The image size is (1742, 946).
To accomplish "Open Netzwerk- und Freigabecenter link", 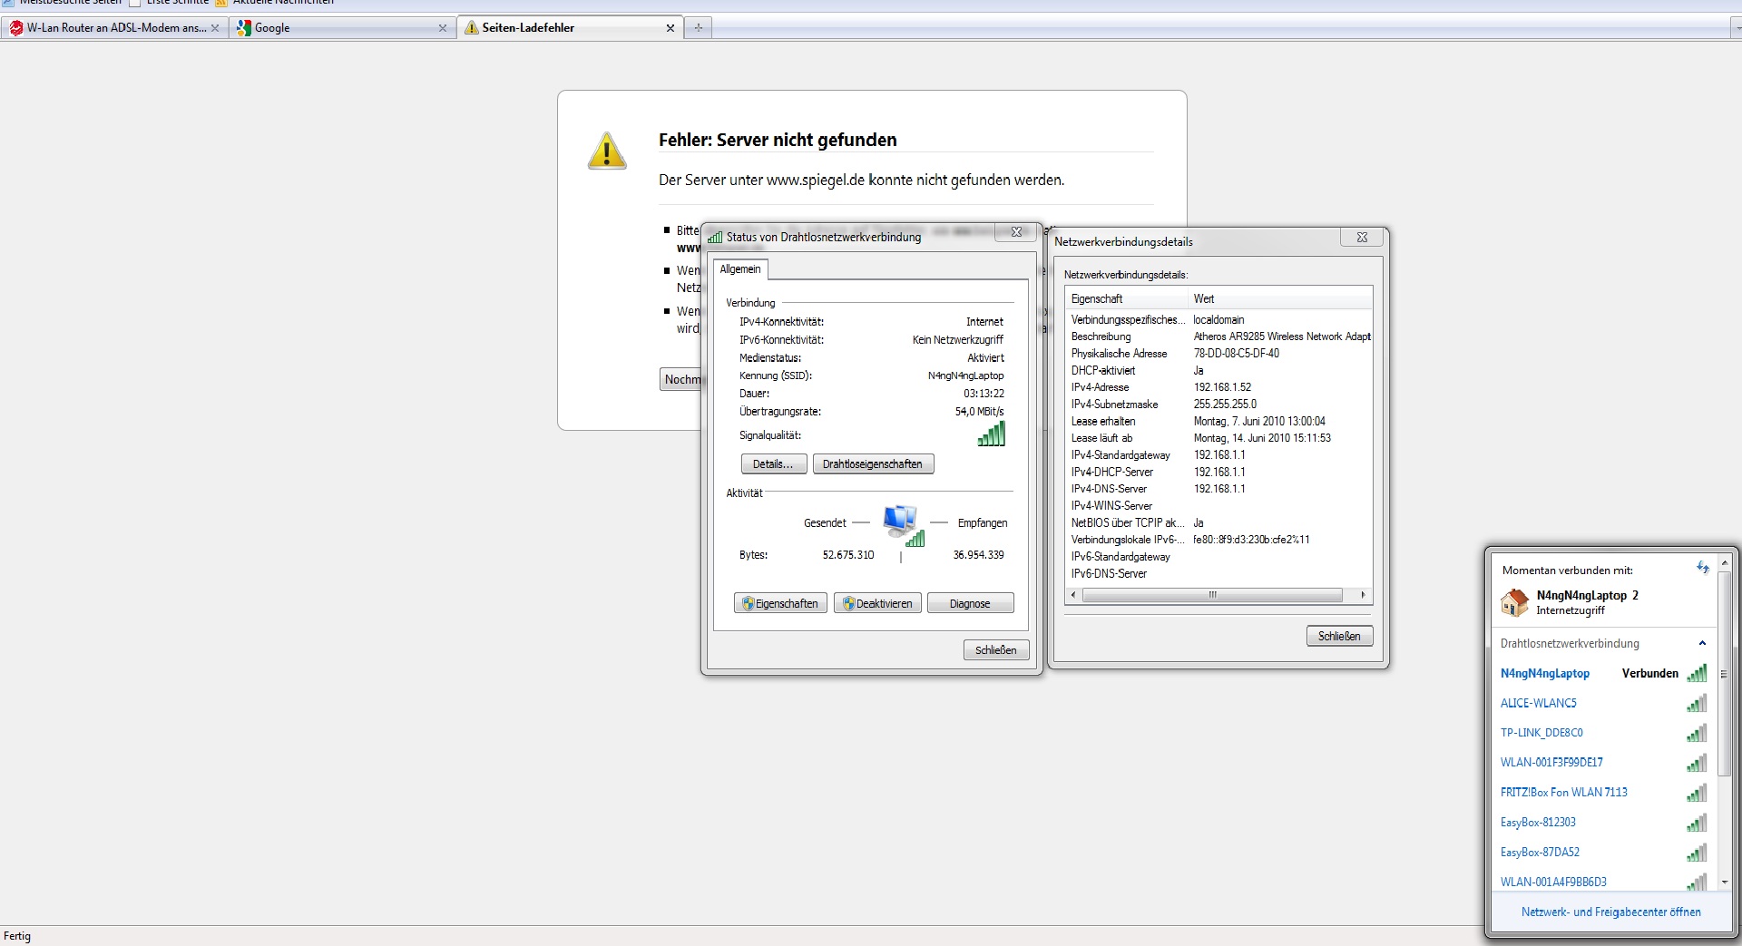I will 1610,912.
